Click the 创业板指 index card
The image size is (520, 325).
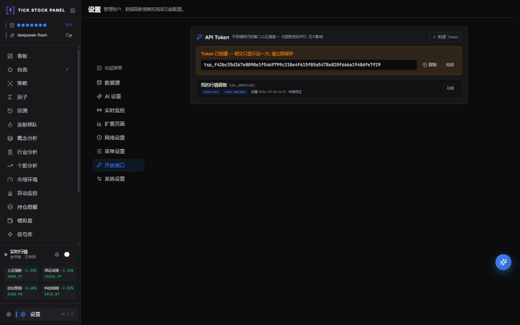tap(22, 291)
